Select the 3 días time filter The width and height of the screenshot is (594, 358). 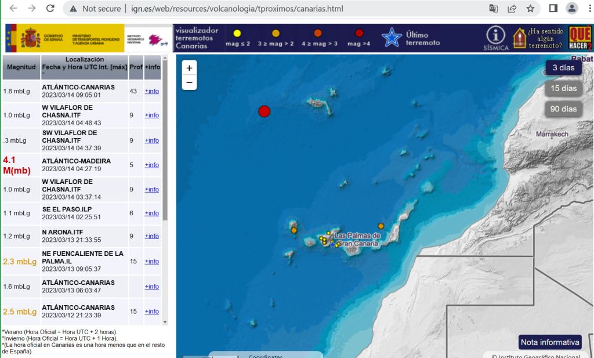[x=563, y=68]
